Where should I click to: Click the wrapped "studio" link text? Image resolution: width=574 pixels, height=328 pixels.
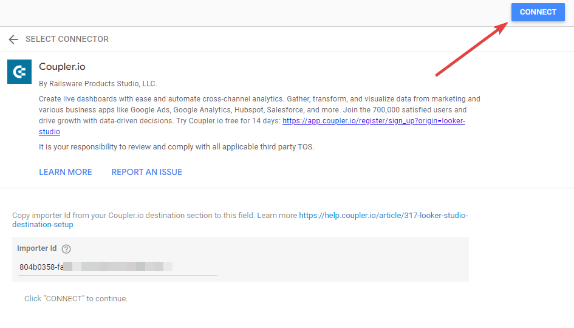49,132
